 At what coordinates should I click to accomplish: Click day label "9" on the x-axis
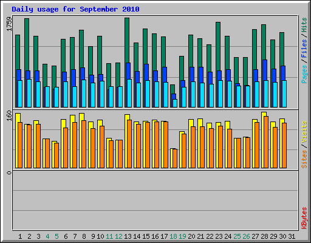pyautogui.click(x=93, y=236)
